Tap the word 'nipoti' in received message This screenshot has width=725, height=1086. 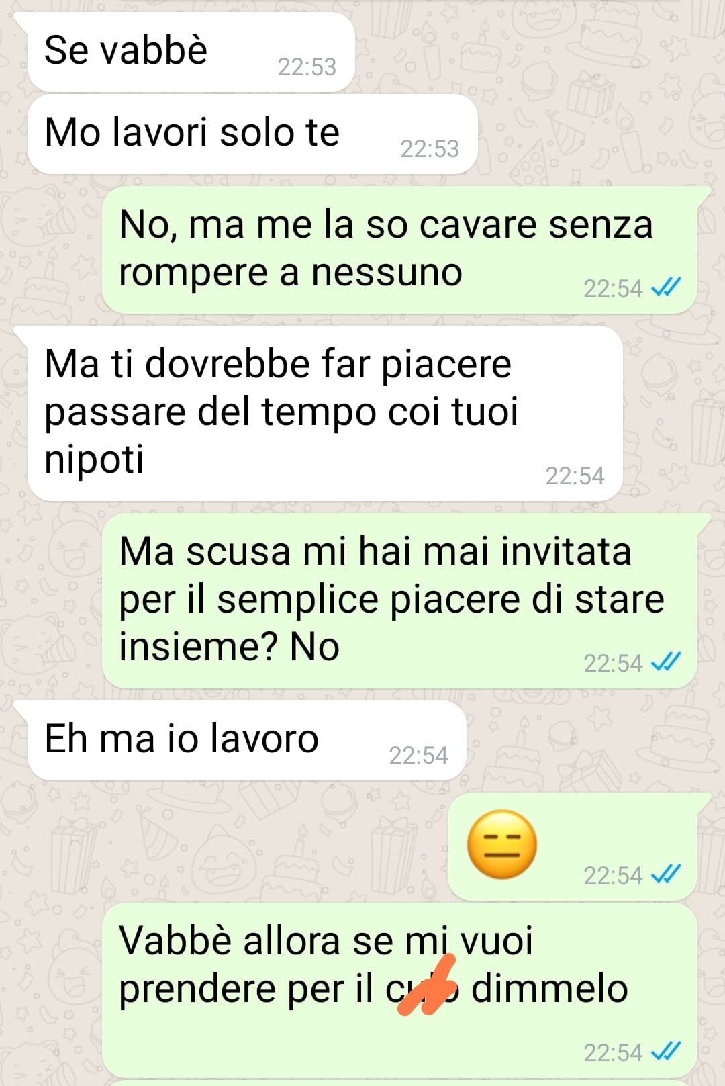(x=94, y=461)
